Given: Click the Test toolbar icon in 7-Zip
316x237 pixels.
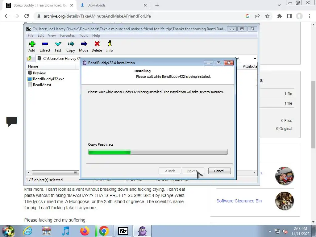Looking at the screenshot, I should click(x=58, y=47).
